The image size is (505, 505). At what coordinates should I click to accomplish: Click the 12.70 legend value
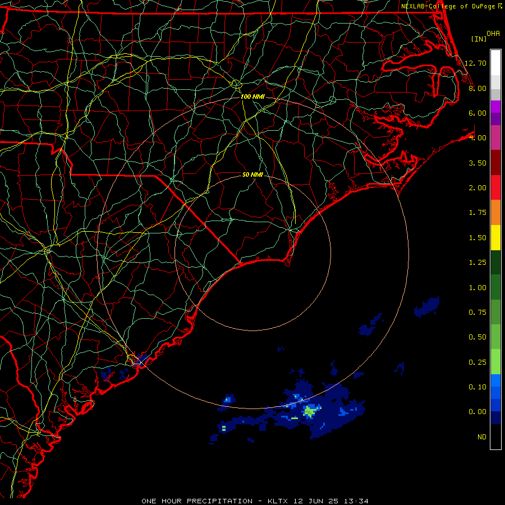475,63
